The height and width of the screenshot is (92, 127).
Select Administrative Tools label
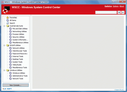coord(20,76)
